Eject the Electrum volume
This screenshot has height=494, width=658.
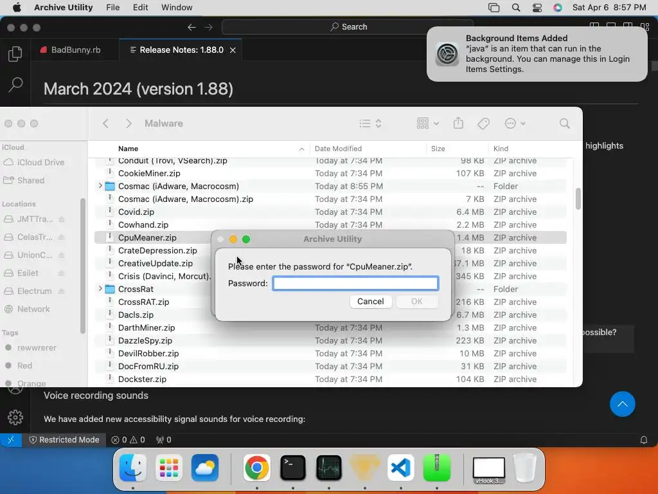click(61, 291)
